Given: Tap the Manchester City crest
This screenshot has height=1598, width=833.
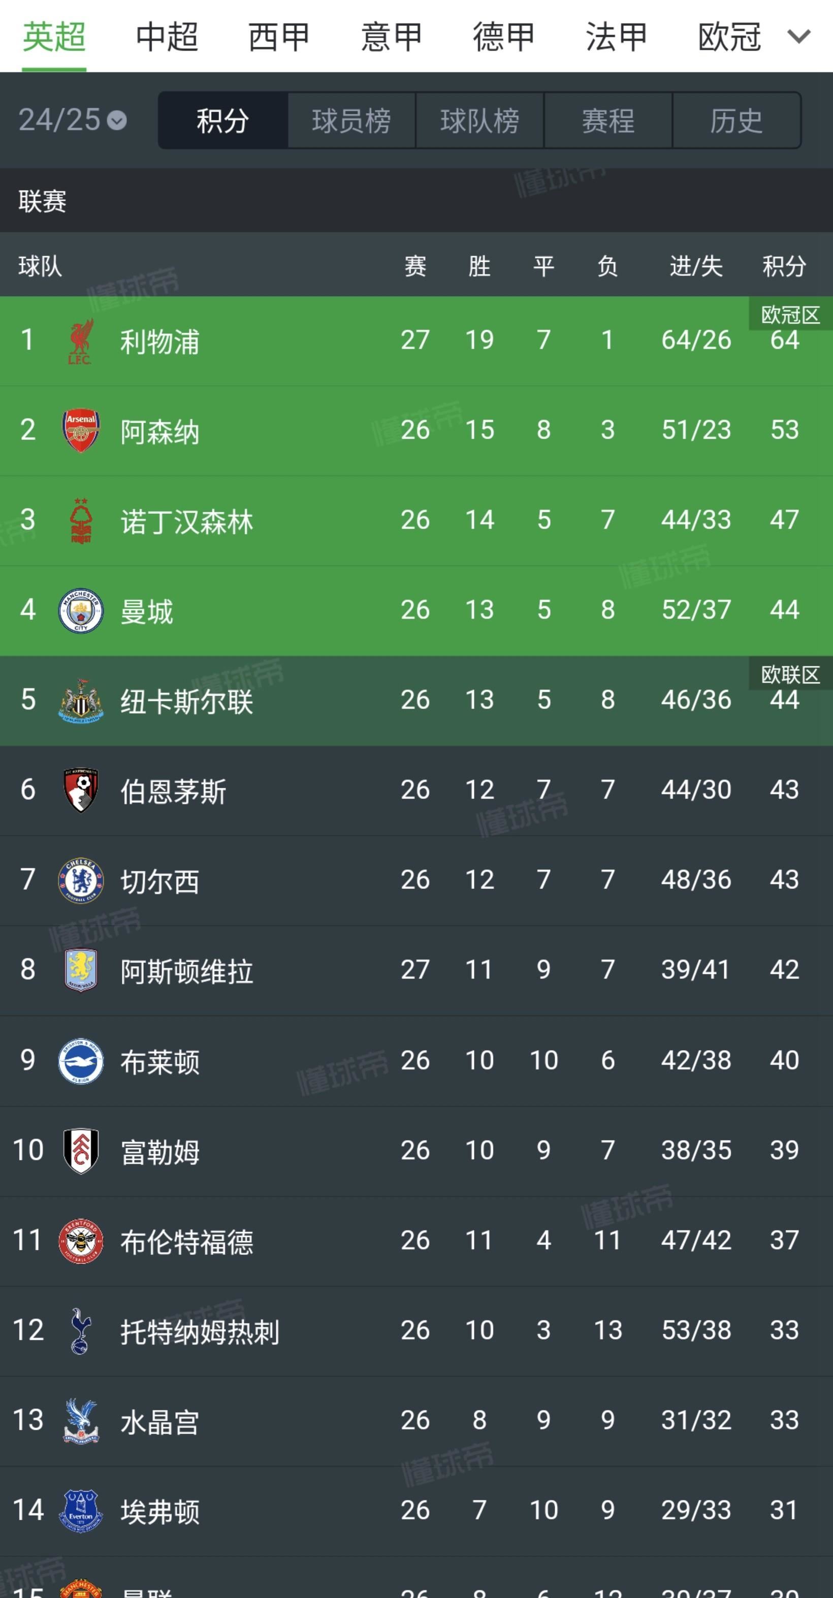Looking at the screenshot, I should pyautogui.click(x=81, y=610).
